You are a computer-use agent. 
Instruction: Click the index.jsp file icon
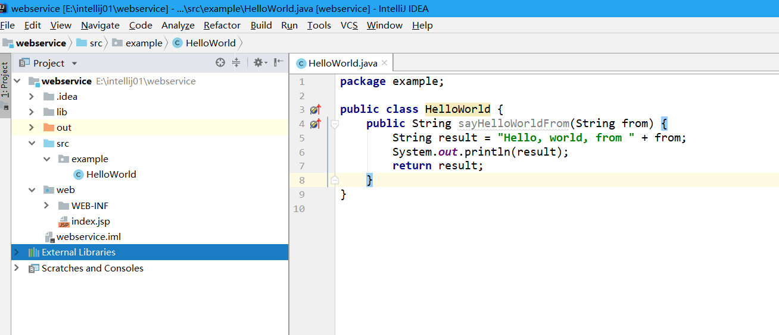[64, 222]
